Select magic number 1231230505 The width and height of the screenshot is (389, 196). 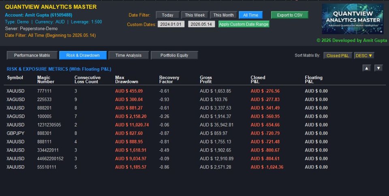point(49,125)
